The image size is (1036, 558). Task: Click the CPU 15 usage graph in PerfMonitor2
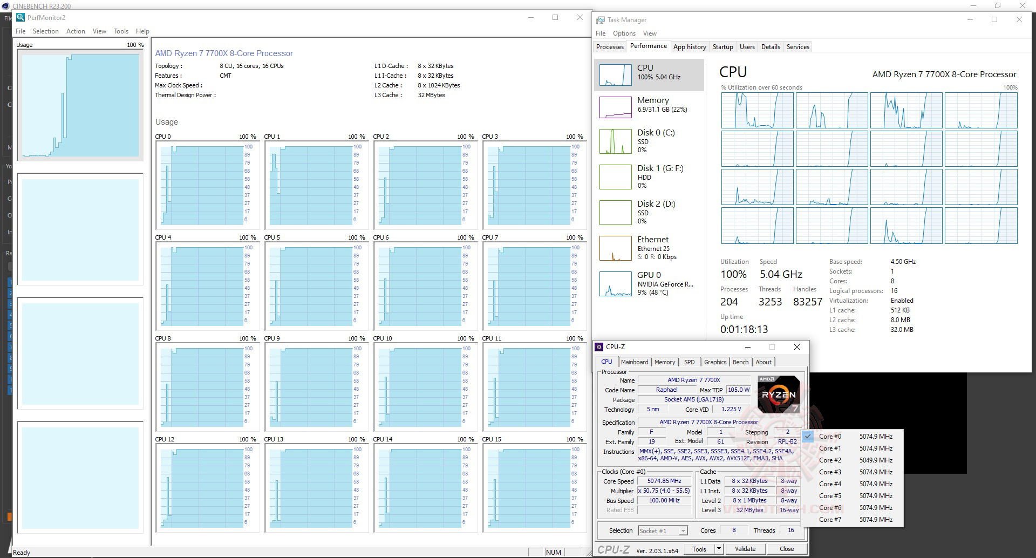(x=534, y=487)
